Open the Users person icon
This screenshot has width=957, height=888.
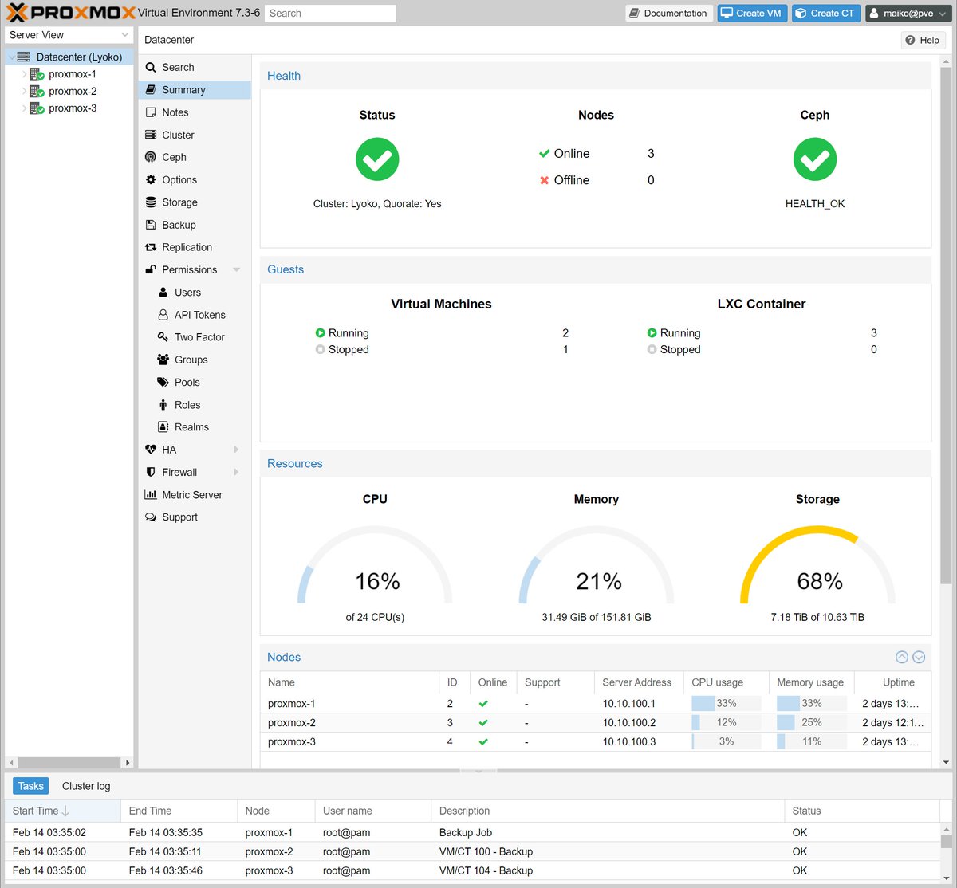coord(163,293)
